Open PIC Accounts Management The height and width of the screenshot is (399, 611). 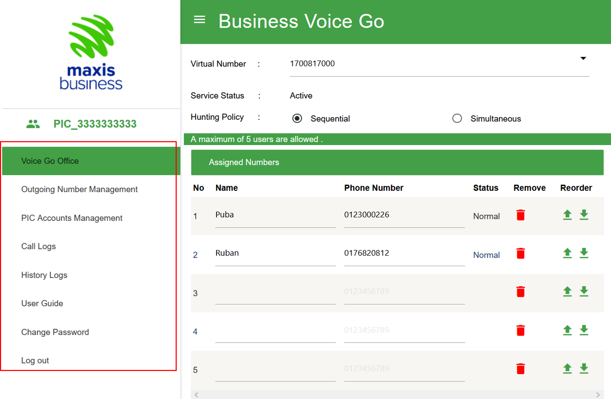pos(72,218)
